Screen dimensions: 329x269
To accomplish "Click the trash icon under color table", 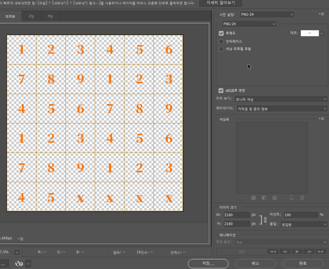I will pyautogui.click(x=302, y=198).
